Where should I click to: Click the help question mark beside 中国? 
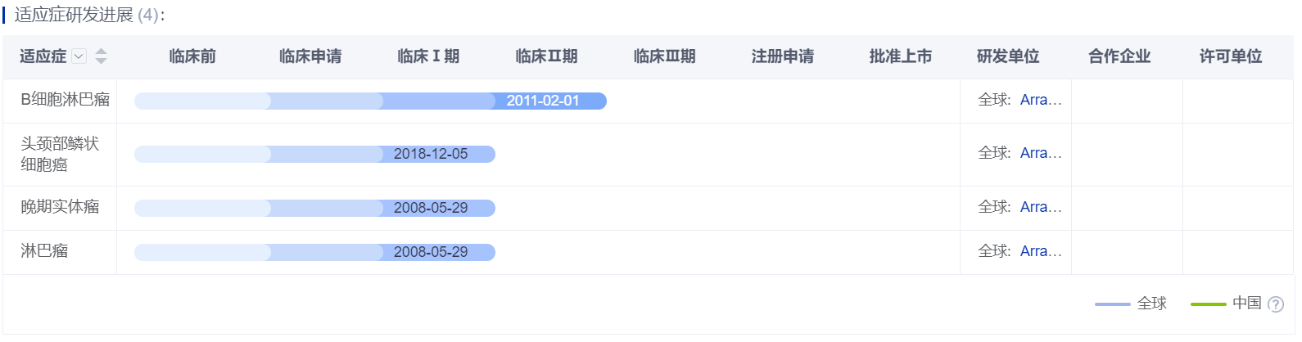click(1275, 304)
